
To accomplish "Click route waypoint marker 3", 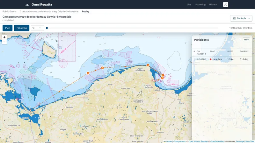I will (x=148, y=65).
